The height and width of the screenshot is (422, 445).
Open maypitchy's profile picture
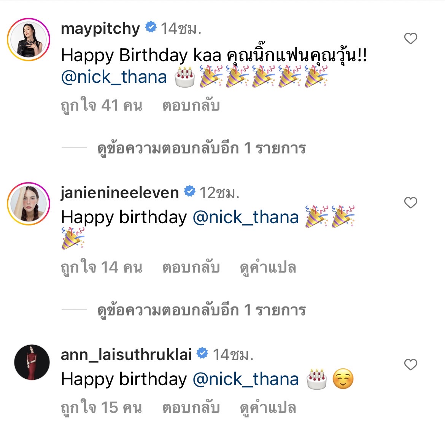tap(29, 40)
